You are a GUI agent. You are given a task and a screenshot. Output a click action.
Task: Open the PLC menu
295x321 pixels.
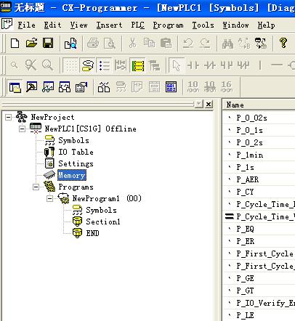tap(137, 25)
